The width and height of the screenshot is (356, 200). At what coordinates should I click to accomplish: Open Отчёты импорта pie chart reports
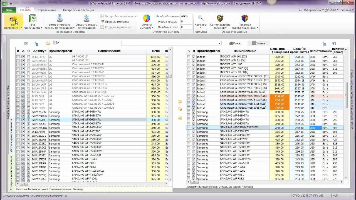(147, 22)
